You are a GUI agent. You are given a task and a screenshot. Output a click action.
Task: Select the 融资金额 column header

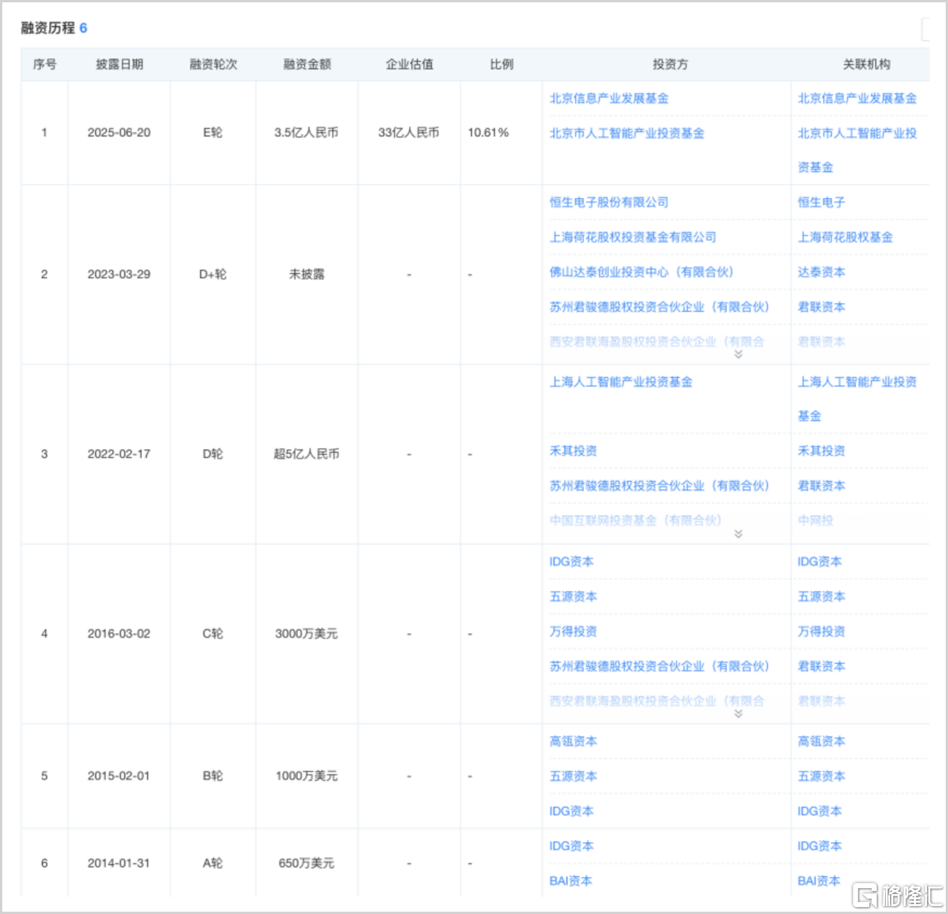coord(307,64)
